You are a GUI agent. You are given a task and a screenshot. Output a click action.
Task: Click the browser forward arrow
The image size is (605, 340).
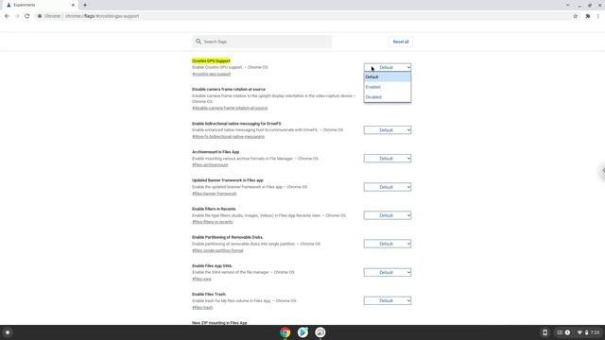pos(17,16)
